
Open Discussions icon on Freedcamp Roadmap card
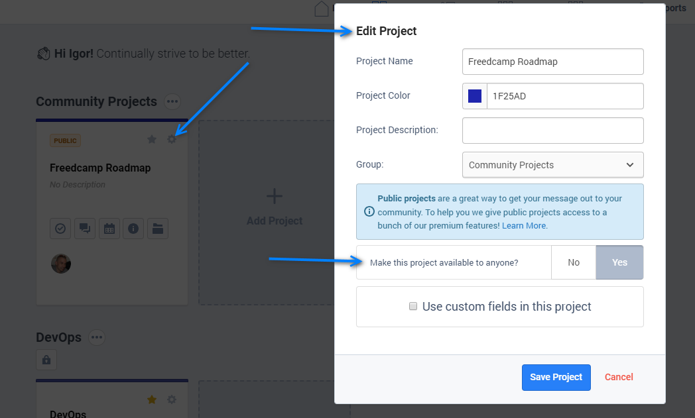point(85,229)
